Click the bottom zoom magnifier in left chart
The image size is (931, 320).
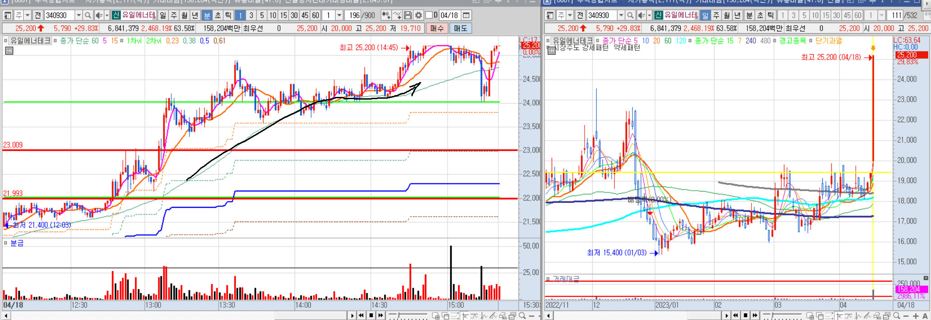click(522, 315)
